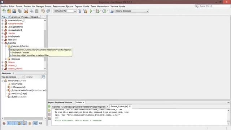Minimize the Output panel group

tap(228, 103)
